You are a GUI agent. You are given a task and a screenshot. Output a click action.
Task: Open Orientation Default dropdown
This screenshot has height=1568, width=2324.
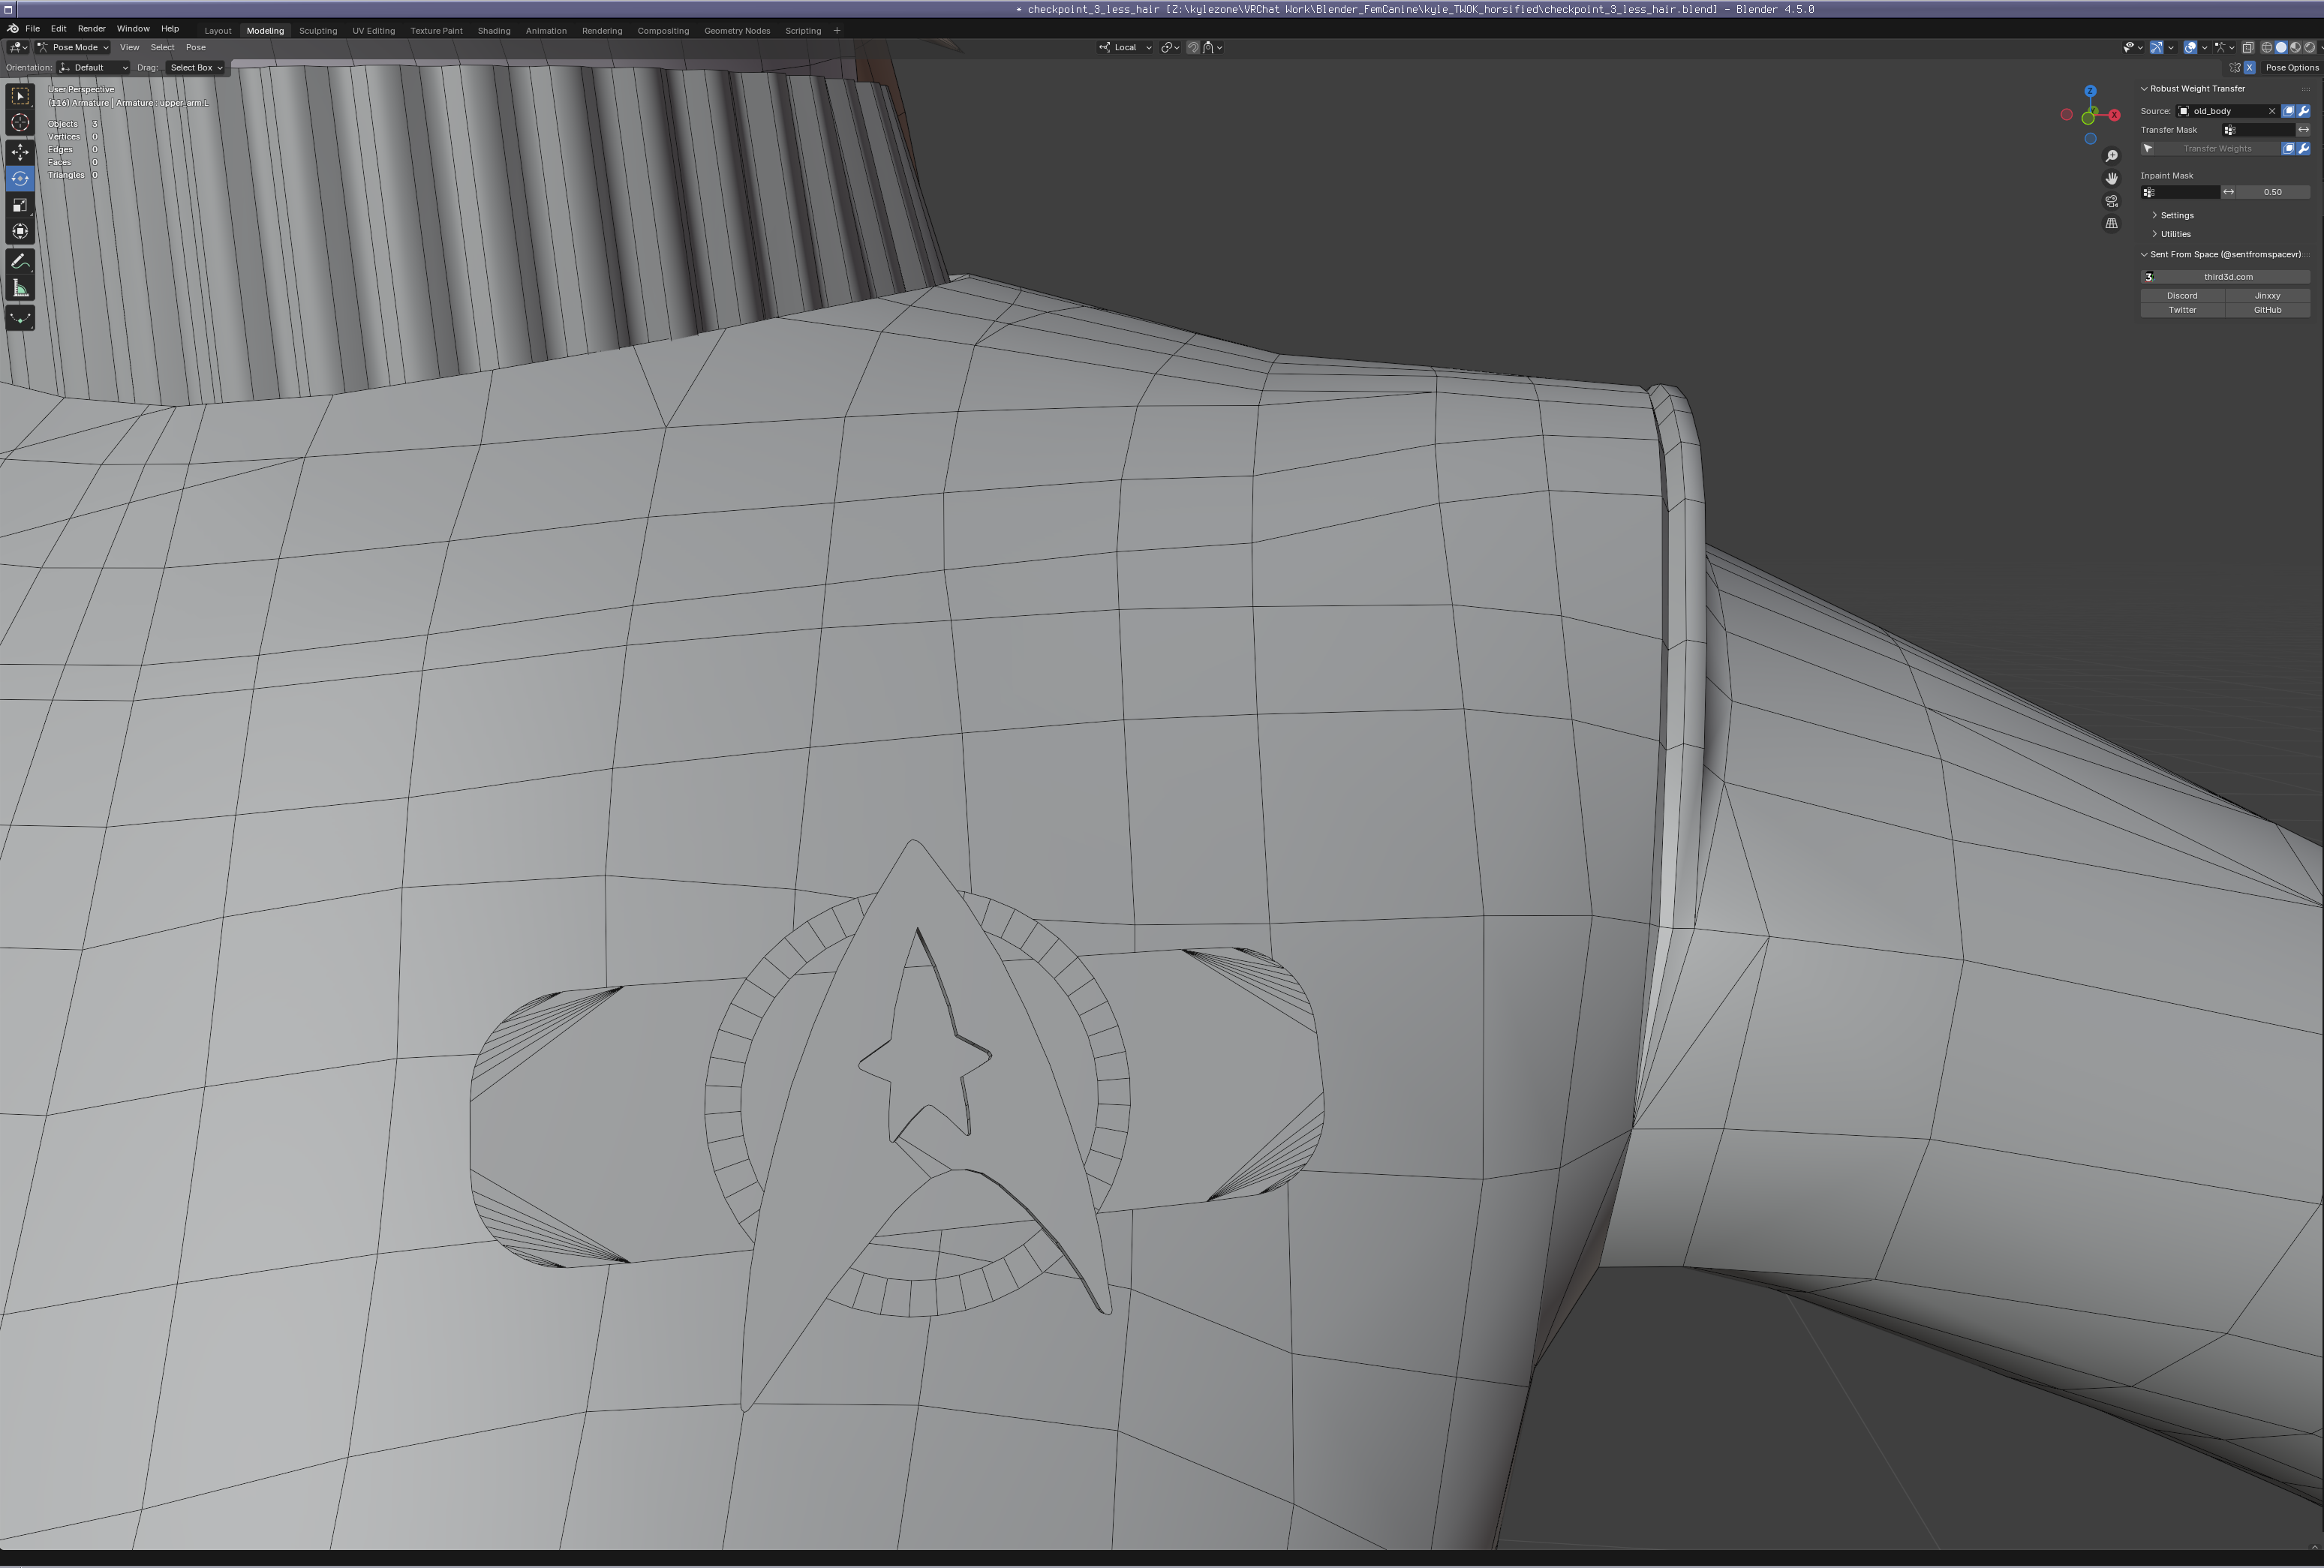coord(93,68)
